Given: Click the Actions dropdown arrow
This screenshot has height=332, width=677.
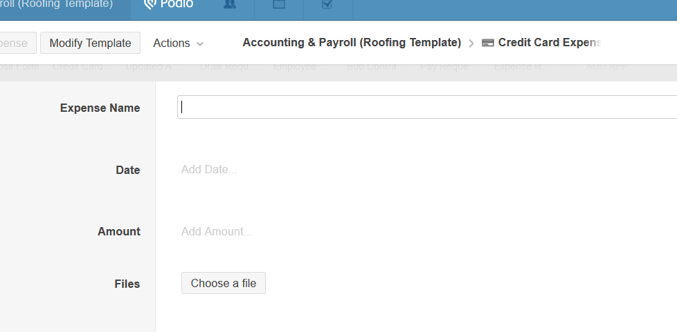Looking at the screenshot, I should [x=200, y=43].
